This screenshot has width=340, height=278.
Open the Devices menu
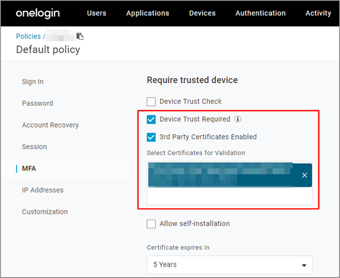202,13
